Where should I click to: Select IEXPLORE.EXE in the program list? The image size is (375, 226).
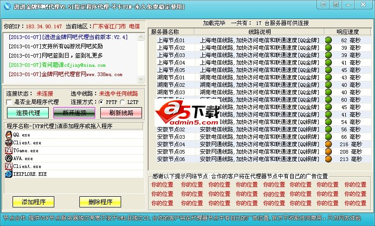(74, 174)
